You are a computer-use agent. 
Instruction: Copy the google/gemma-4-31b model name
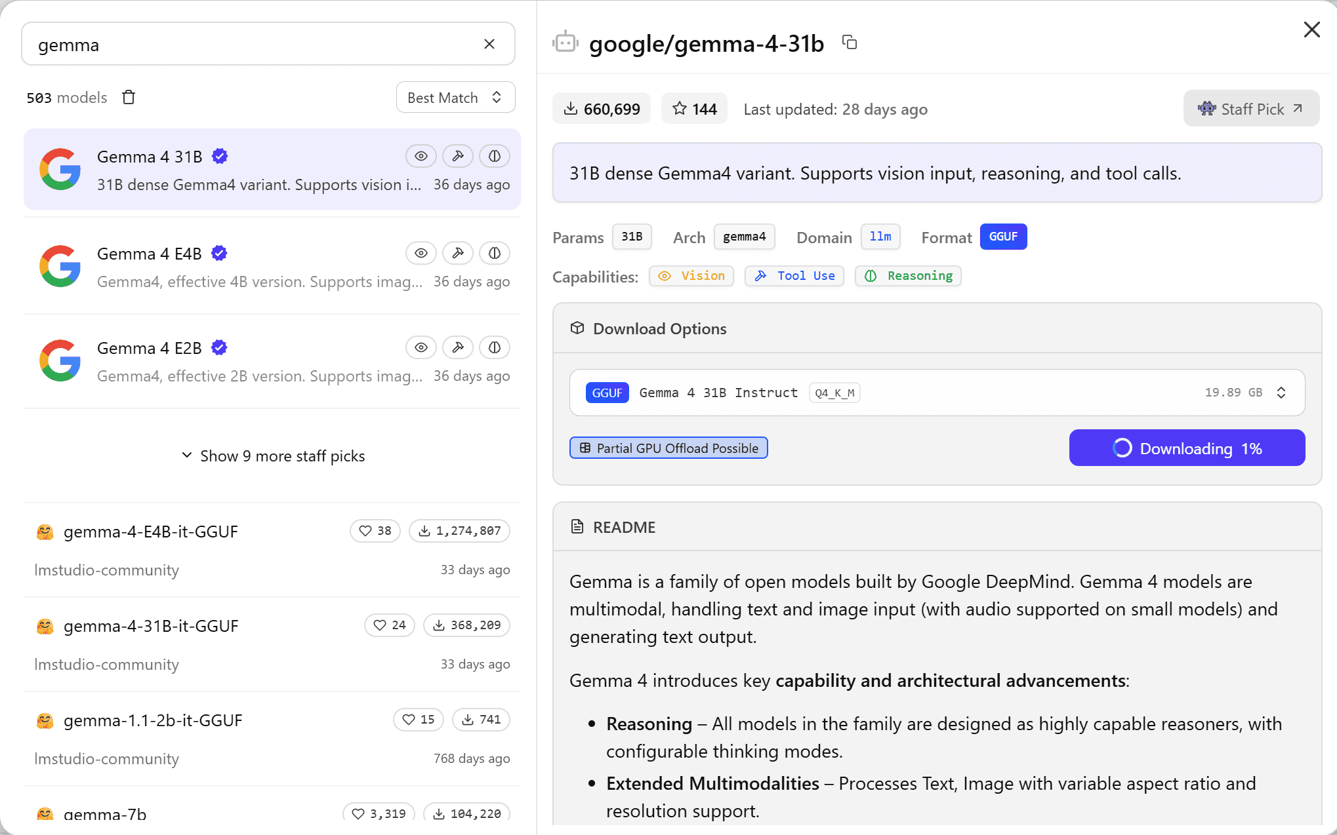click(850, 43)
